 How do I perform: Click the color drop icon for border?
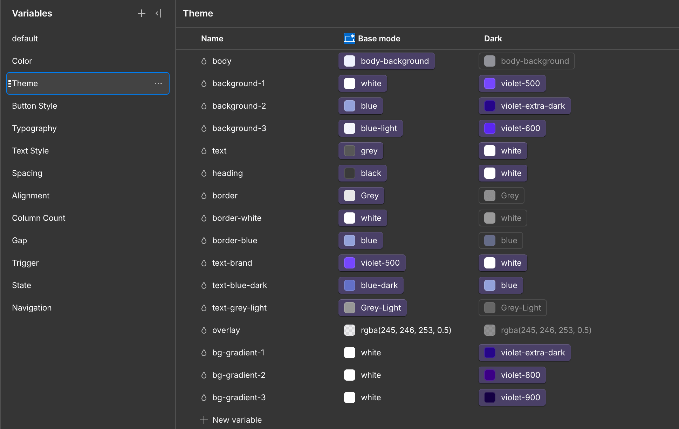(204, 196)
